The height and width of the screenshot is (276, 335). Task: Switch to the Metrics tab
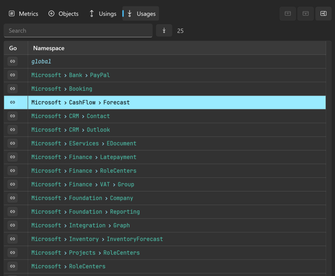coord(23,14)
